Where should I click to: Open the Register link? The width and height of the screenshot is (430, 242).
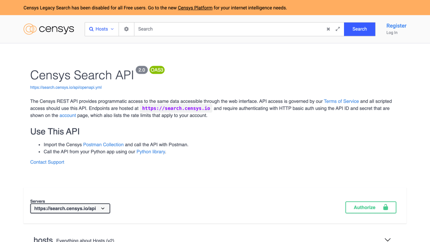(x=396, y=26)
